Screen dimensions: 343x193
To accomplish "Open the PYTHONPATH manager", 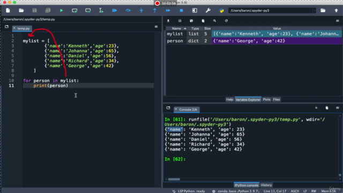I will tap(221, 10).
